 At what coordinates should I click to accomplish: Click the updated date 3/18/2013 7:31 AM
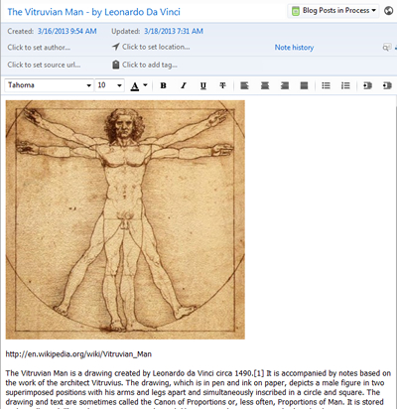point(174,31)
